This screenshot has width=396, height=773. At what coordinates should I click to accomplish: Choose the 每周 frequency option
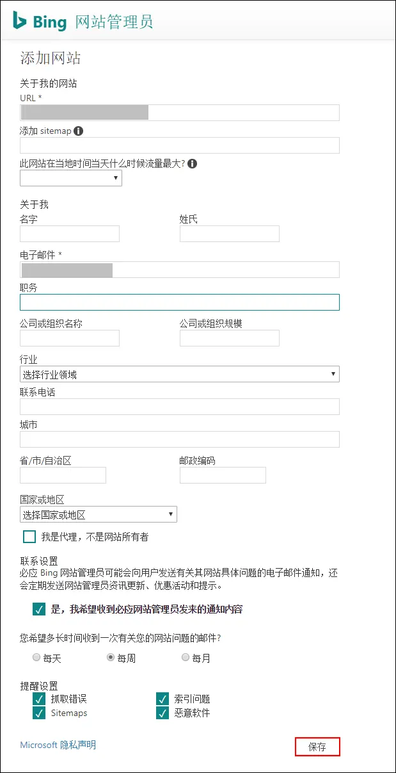[x=111, y=657]
